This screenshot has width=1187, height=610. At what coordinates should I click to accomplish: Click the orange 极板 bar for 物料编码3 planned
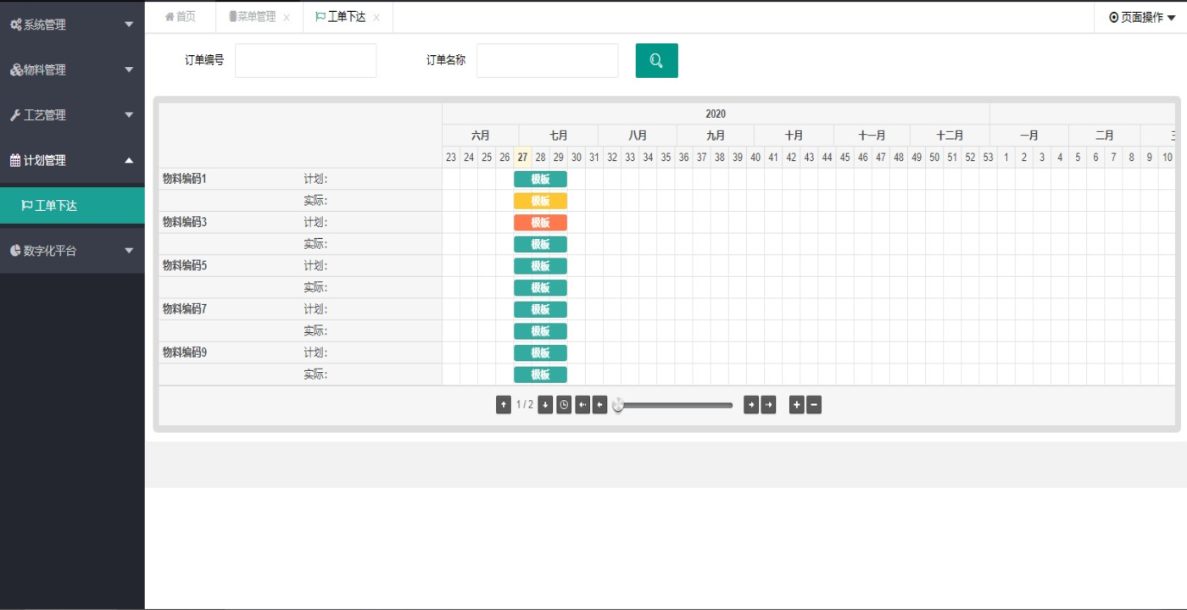click(540, 223)
